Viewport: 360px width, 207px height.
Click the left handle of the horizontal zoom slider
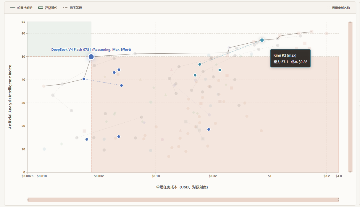click(28, 200)
